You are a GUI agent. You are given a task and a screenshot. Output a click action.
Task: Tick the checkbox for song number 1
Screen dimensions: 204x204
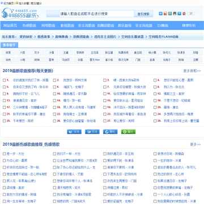[x=4, y=80]
